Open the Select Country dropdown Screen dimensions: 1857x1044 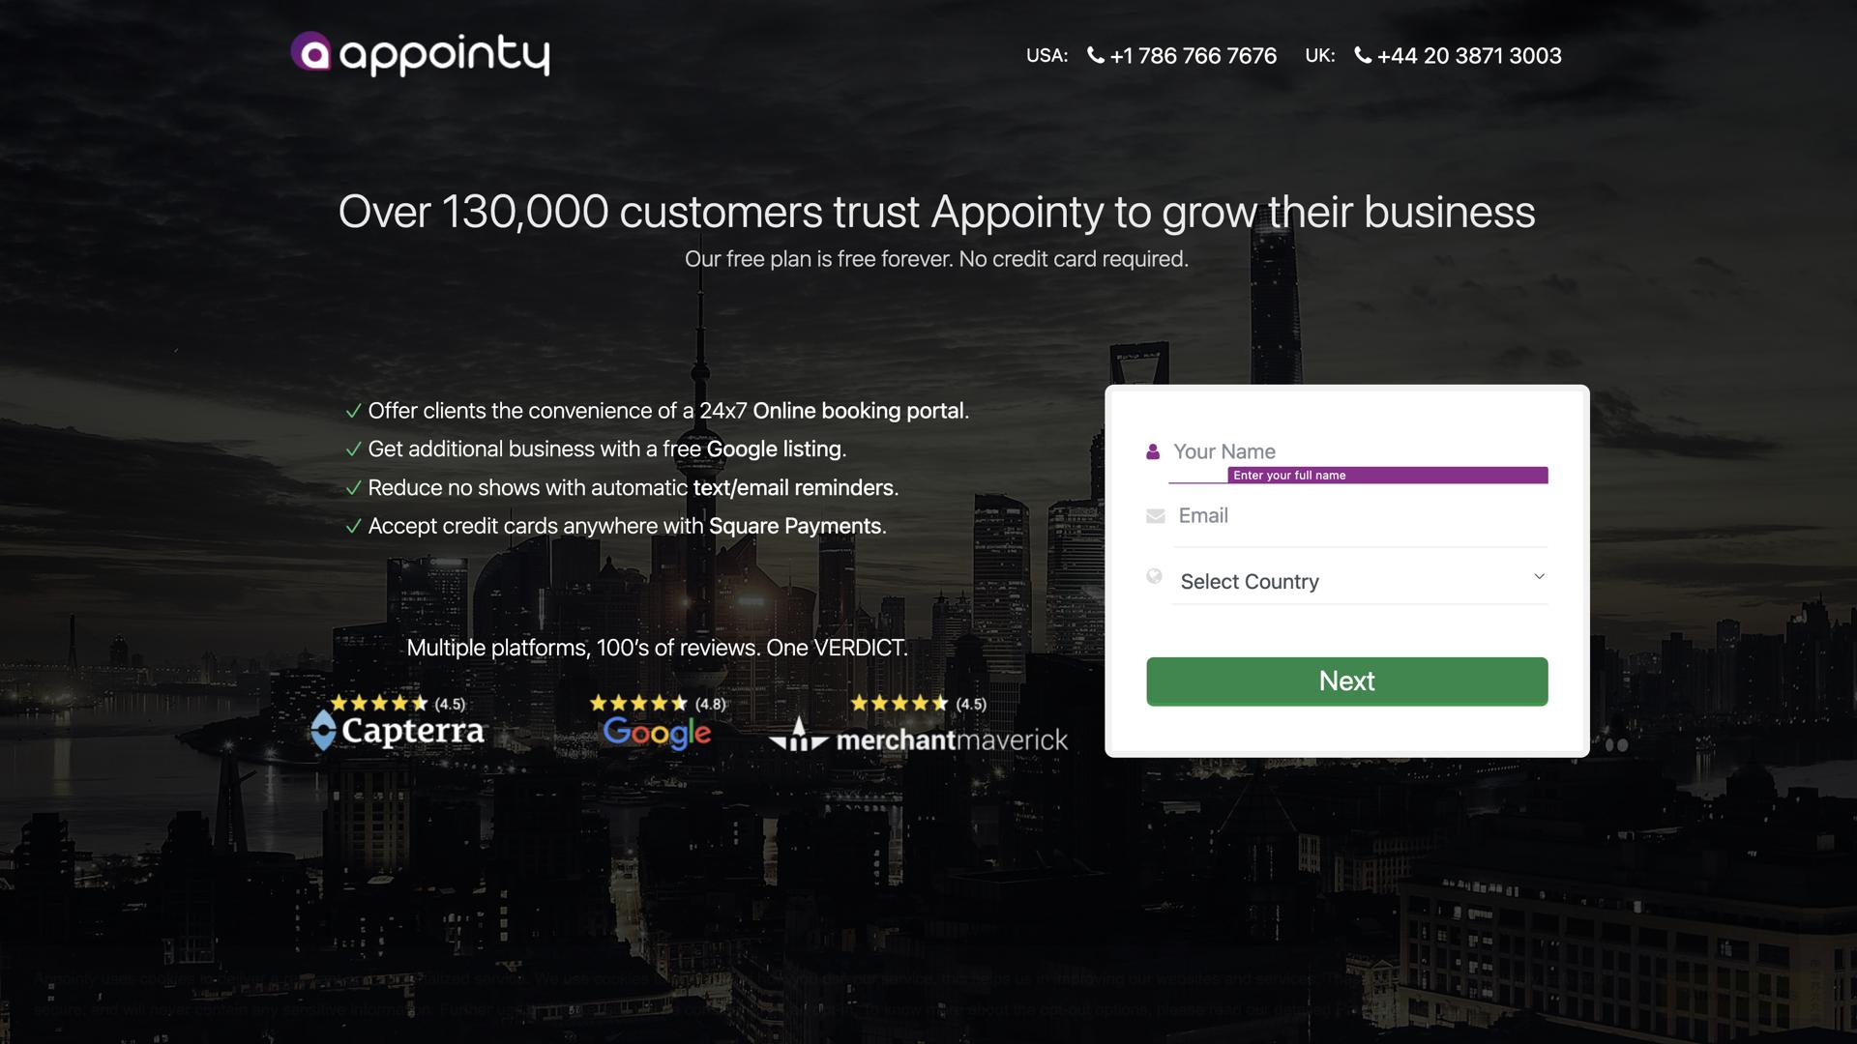click(1354, 581)
